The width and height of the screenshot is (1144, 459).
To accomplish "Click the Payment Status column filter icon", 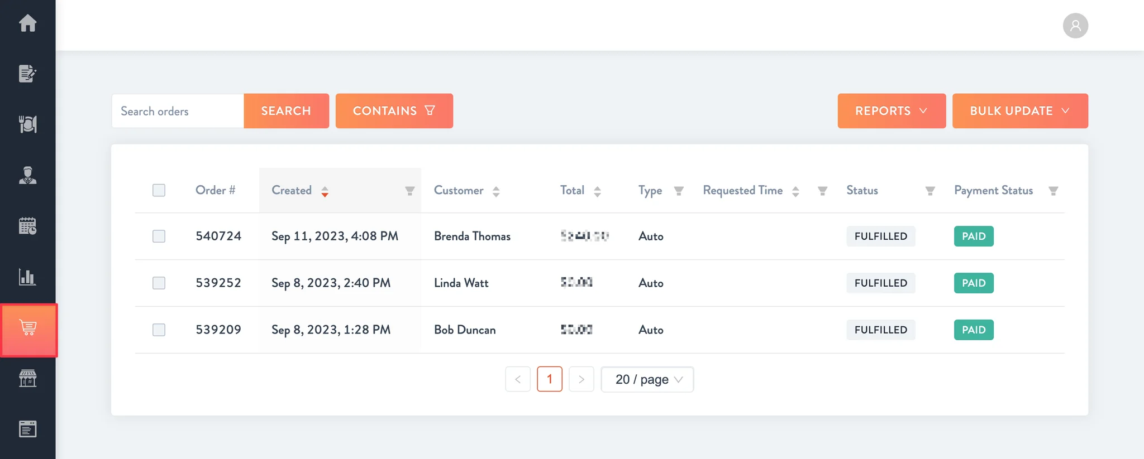I will point(1053,191).
